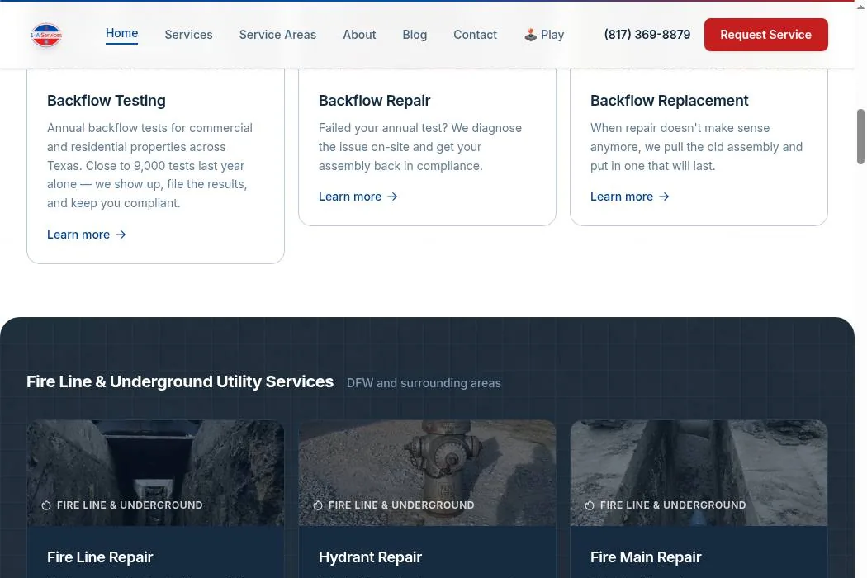This screenshot has height=578, width=867.
Task: Open the Fire Line Repair trench photo
Action: tap(155, 473)
